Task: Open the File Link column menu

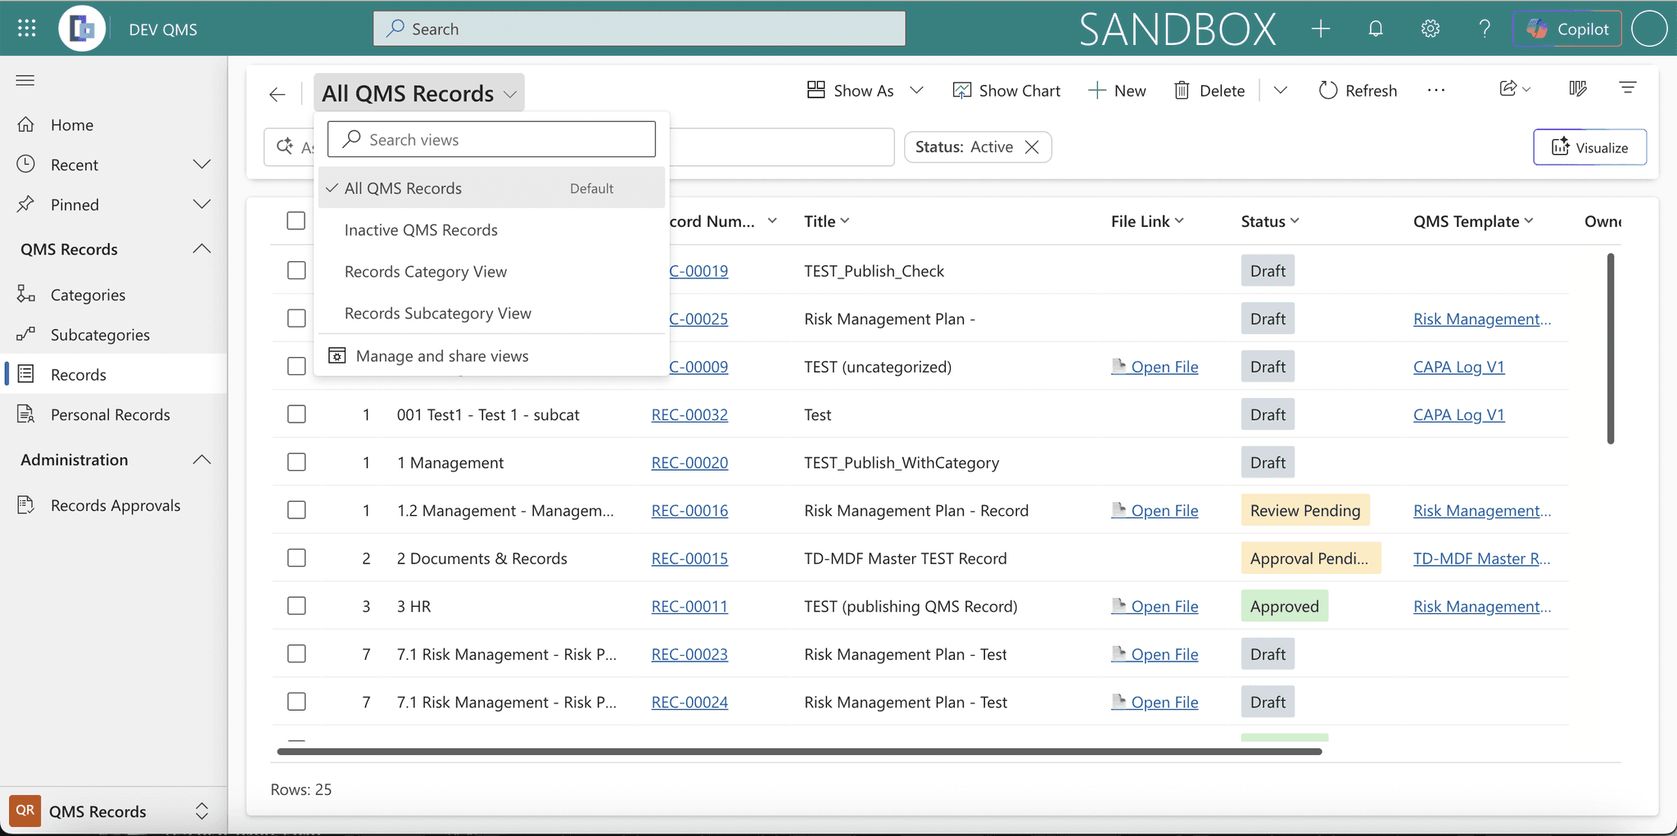Action: coord(1147,221)
